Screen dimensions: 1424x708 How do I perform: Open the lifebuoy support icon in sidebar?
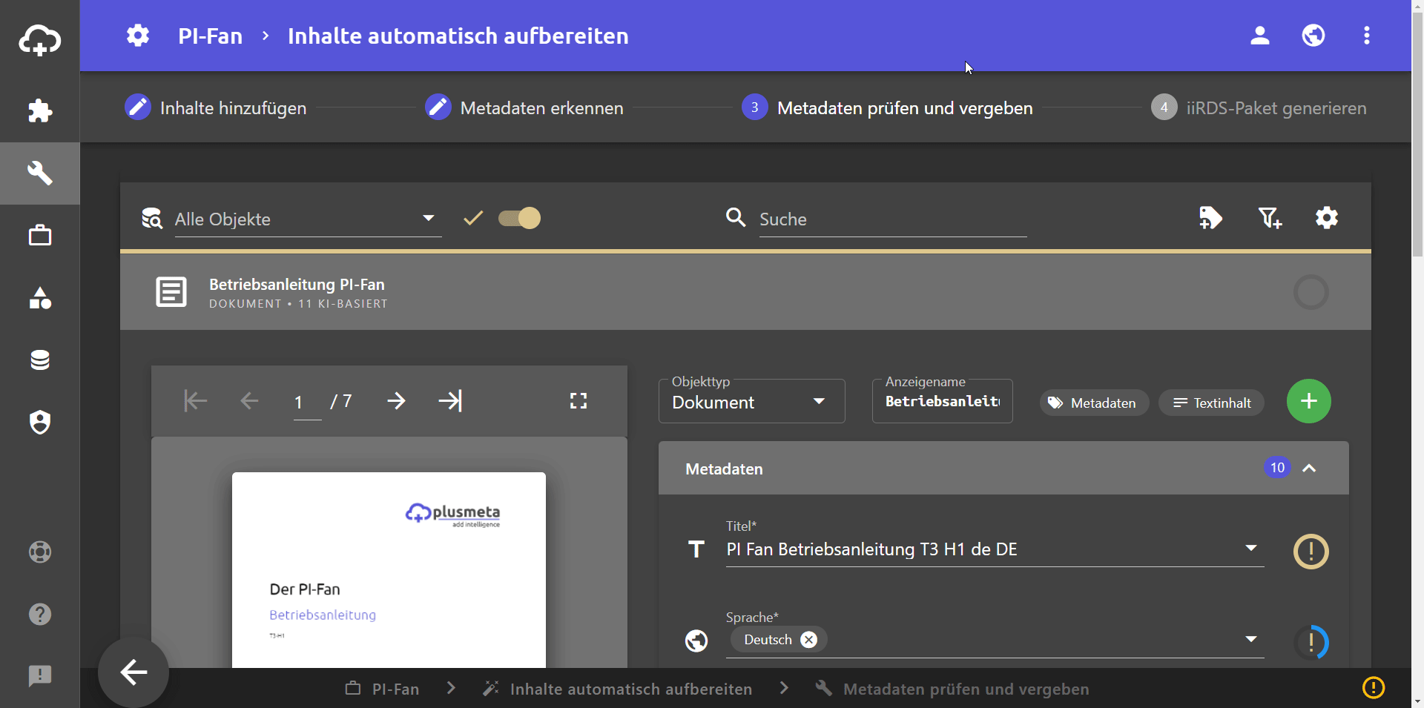pos(40,552)
